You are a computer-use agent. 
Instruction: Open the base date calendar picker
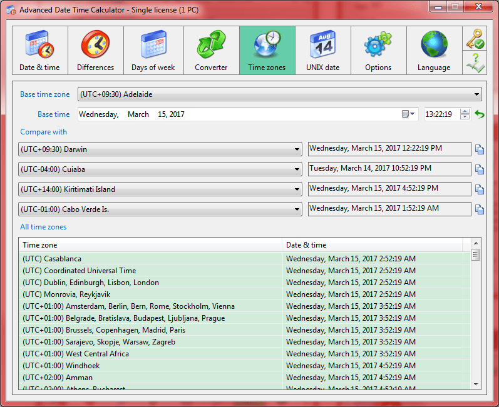[408, 114]
